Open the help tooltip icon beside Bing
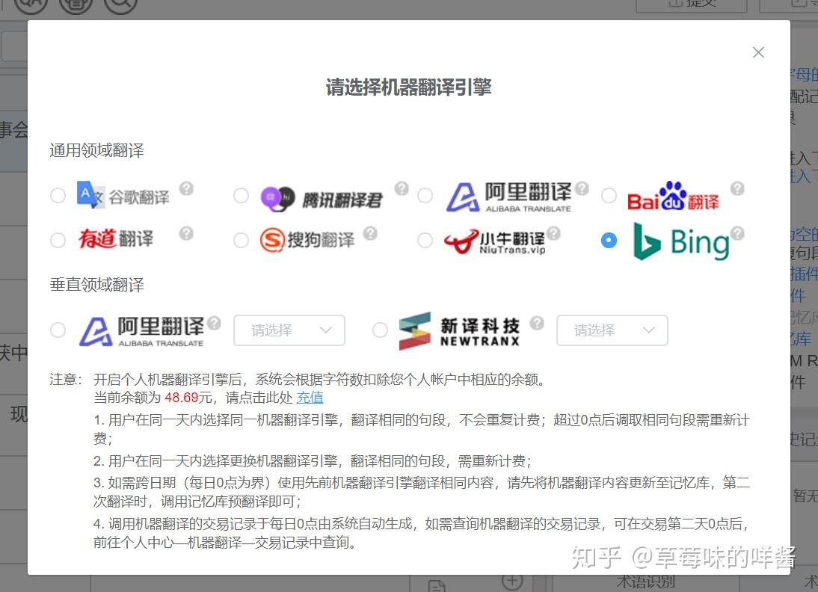Viewport: 818px width, 592px height. pyautogui.click(x=737, y=232)
